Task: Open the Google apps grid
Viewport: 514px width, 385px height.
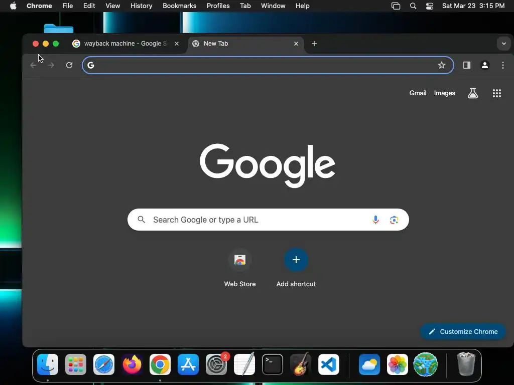Action: [x=496, y=93]
